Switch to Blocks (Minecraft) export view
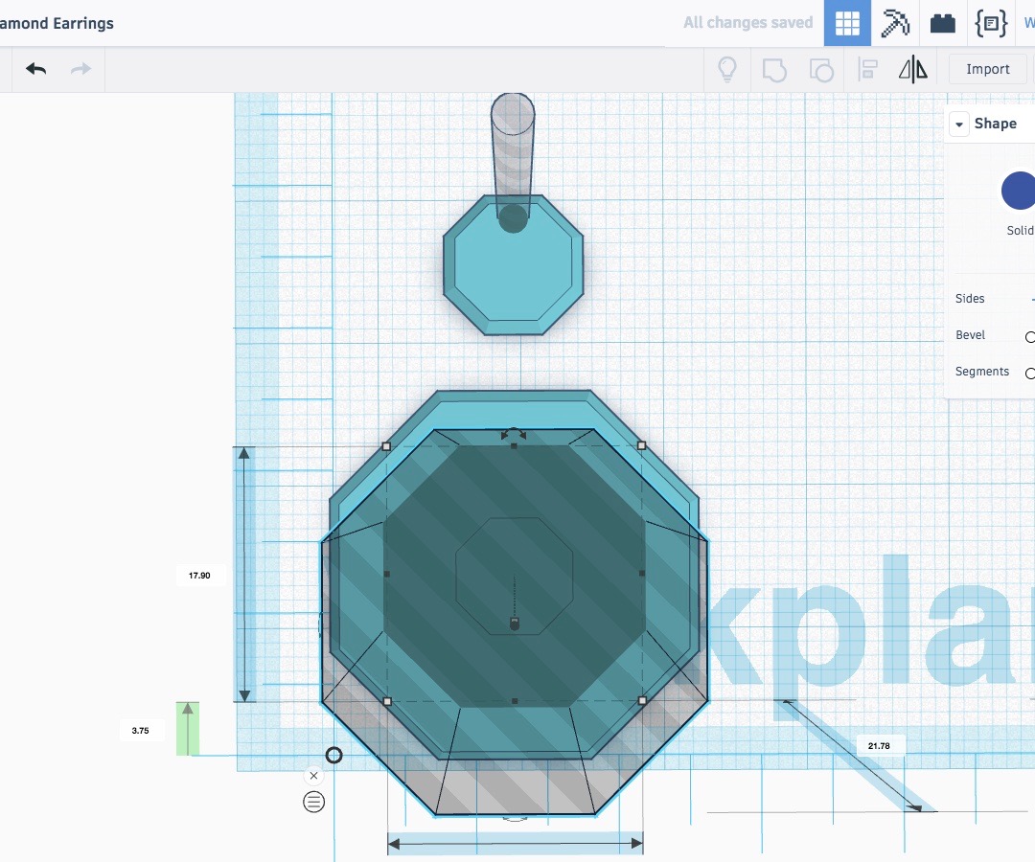Screen dimensions: 1035x862 point(894,22)
